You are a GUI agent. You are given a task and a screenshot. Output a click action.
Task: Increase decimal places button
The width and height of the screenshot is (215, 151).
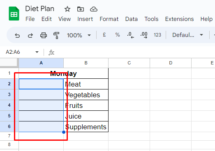[144, 35]
